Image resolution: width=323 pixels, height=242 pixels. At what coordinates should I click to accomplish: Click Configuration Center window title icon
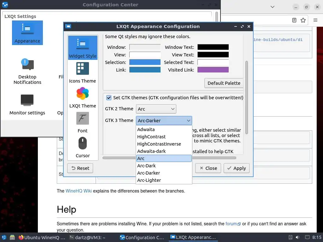click(x=5, y=4)
